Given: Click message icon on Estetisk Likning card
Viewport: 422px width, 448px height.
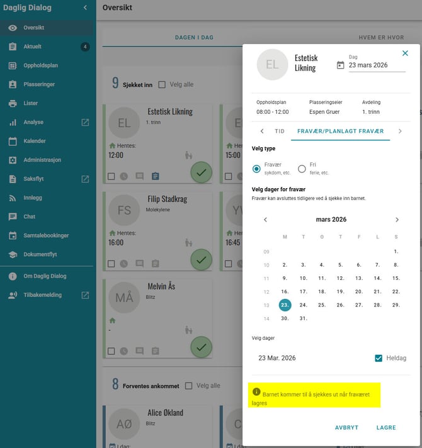Looking at the screenshot, I should pos(140,176).
